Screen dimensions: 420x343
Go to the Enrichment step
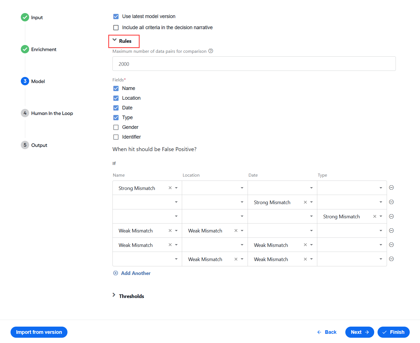coord(39,49)
